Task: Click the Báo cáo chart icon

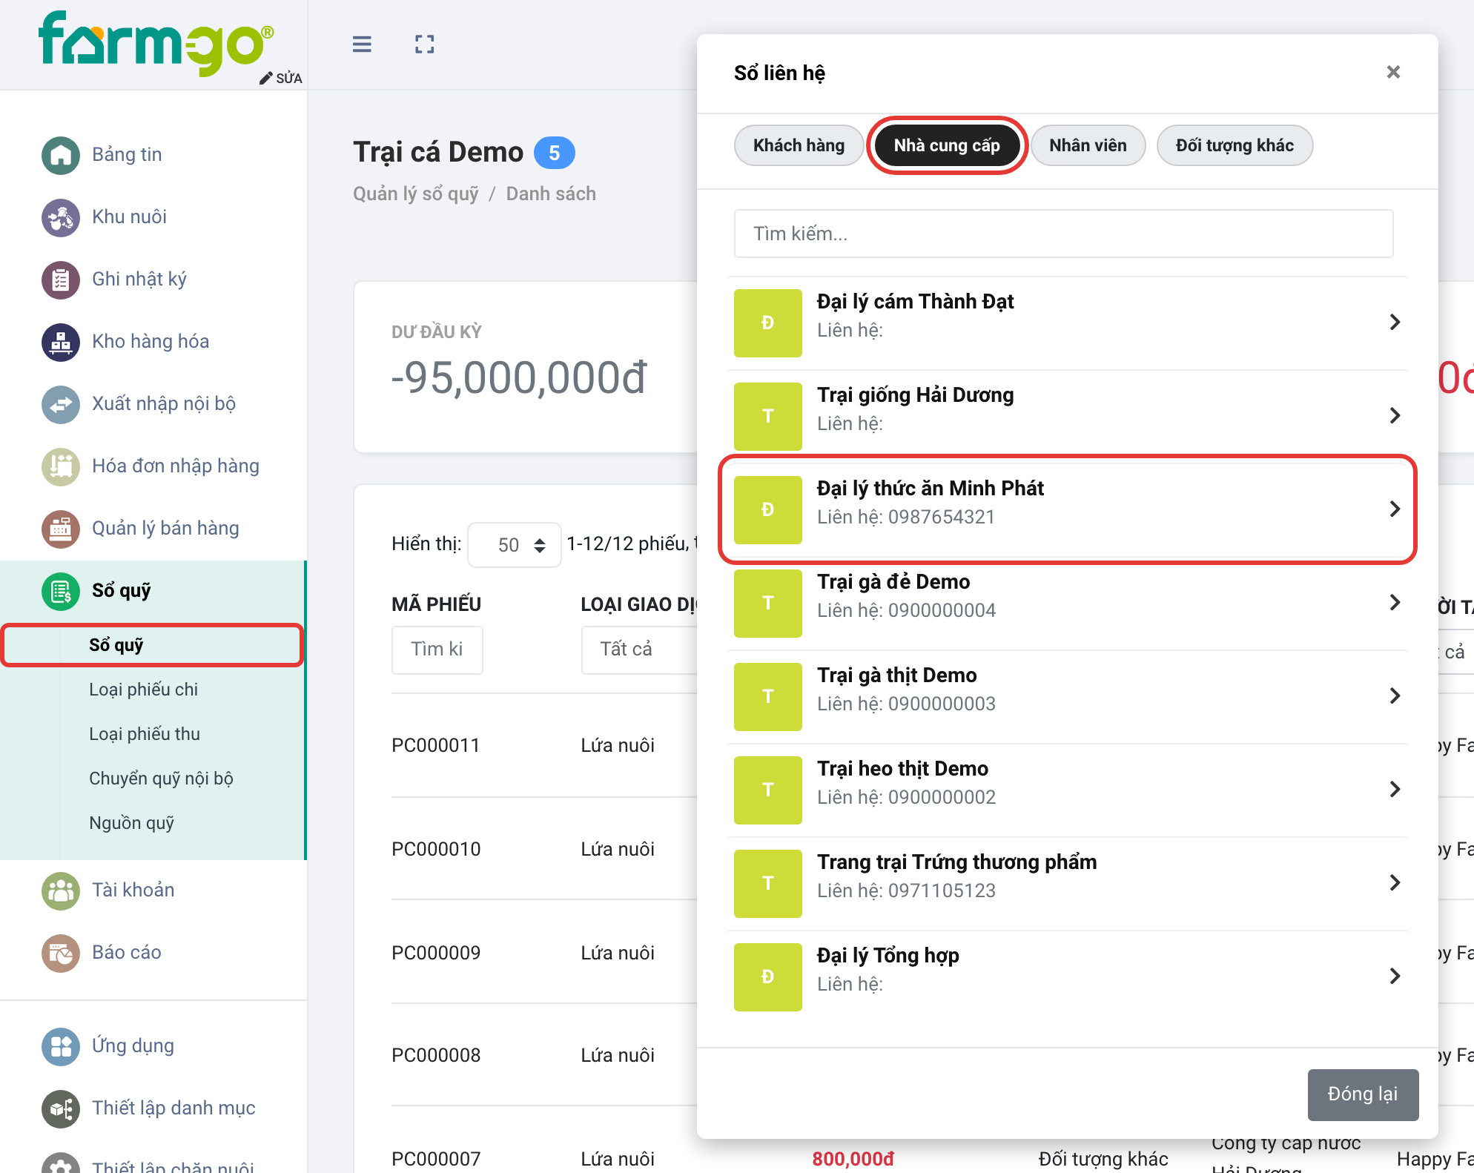Action: [61, 953]
